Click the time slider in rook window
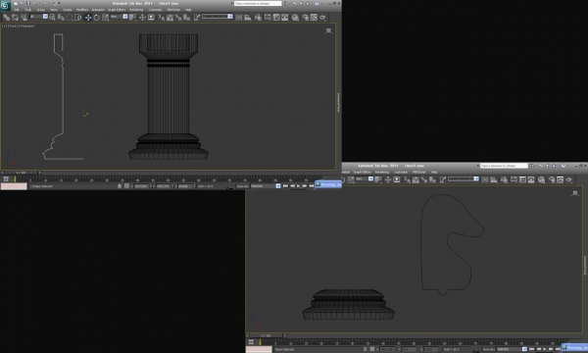Screen dimensions: 588x353 tap(21, 173)
